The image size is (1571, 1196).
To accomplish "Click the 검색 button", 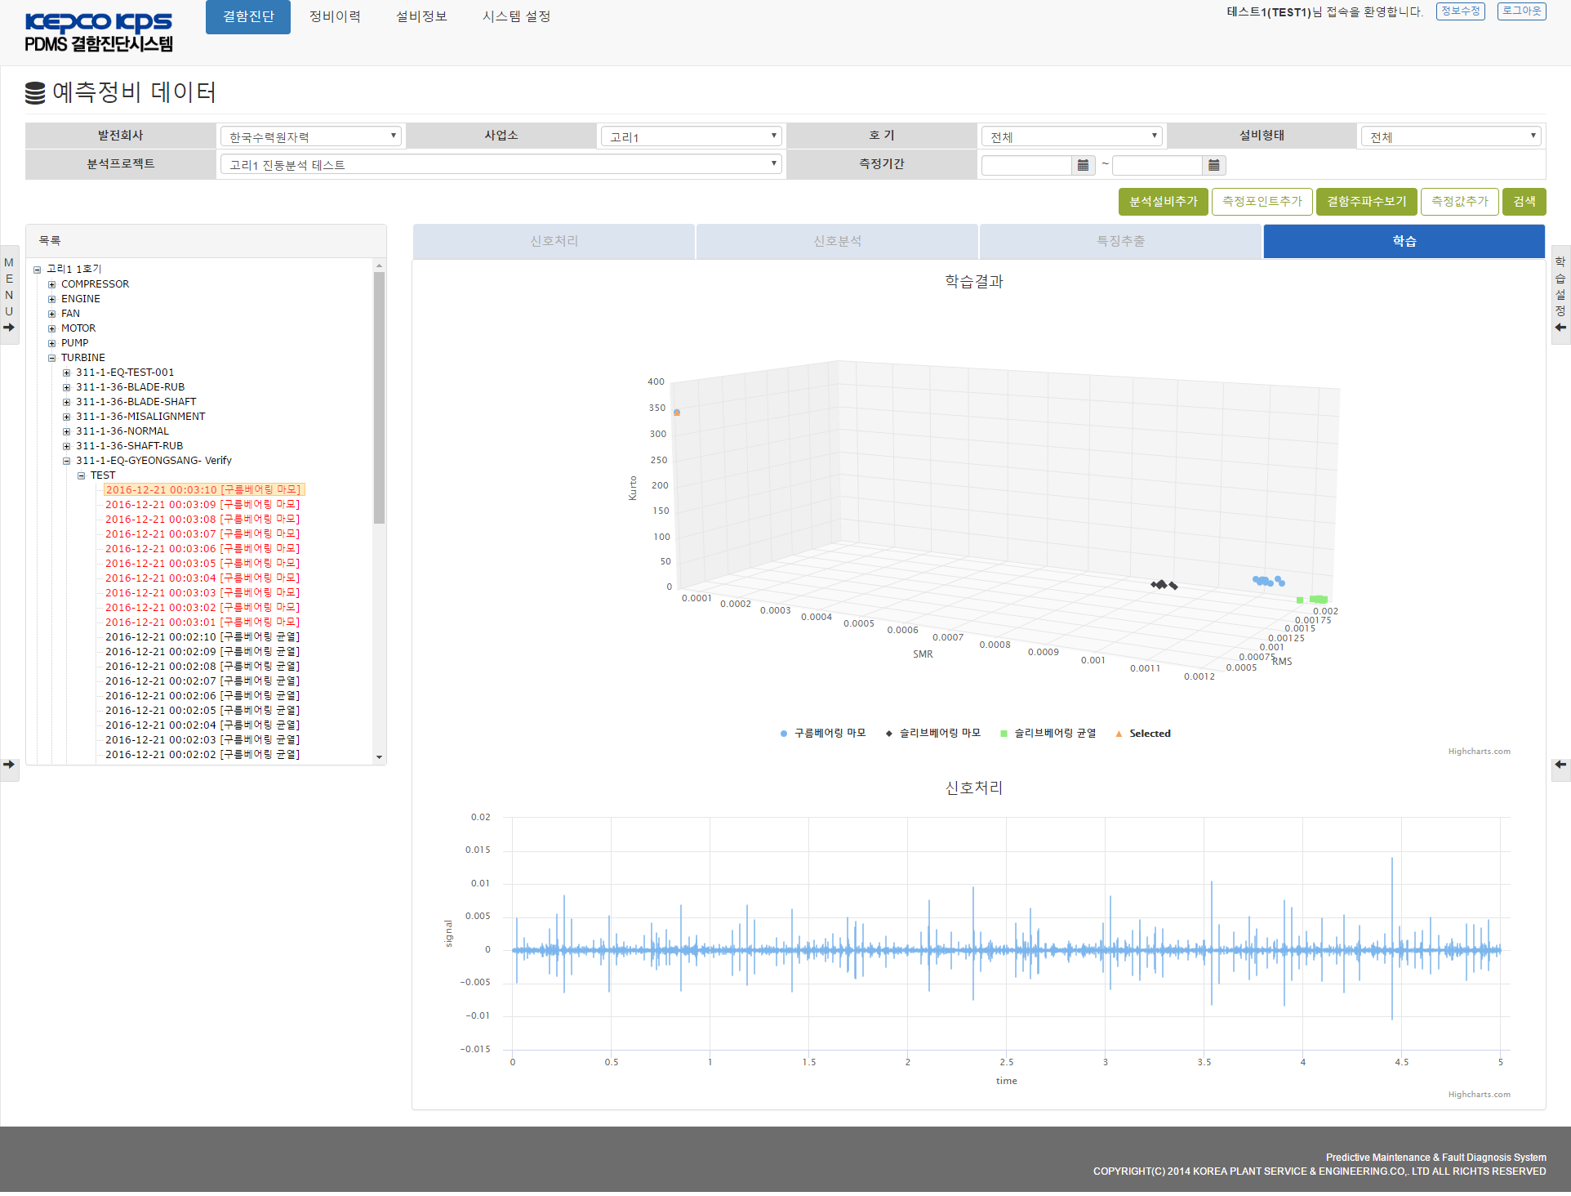I will pyautogui.click(x=1524, y=202).
